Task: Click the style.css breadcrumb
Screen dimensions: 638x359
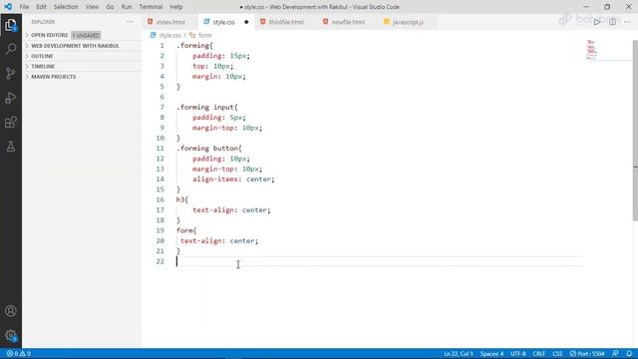Action: click(170, 36)
